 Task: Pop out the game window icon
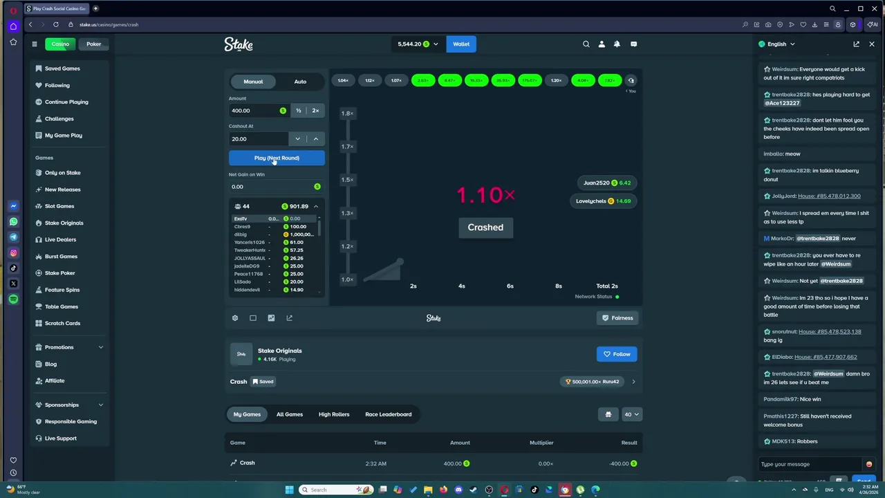click(x=289, y=318)
